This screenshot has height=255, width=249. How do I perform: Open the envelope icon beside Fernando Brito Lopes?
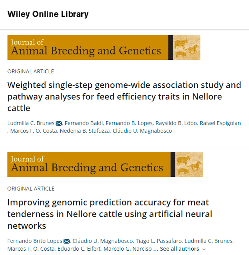coord(67,241)
